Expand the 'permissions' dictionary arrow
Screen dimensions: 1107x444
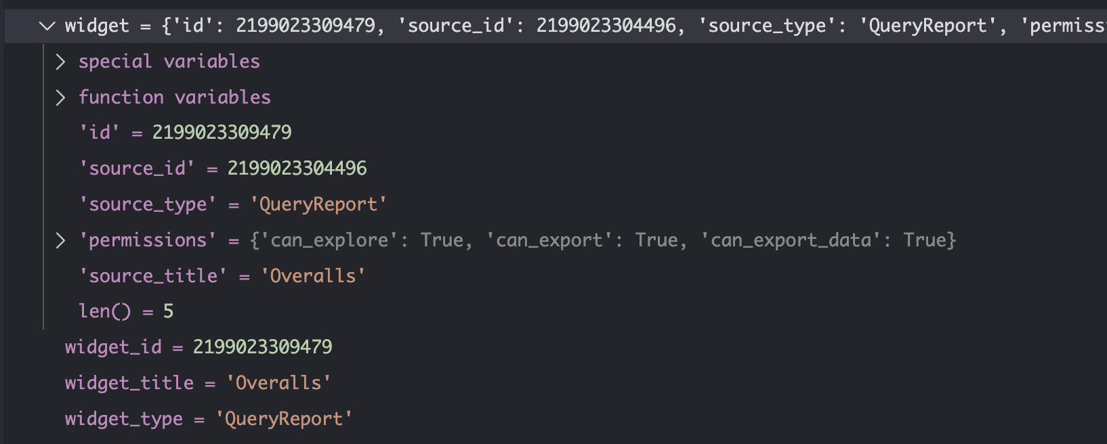(x=61, y=241)
